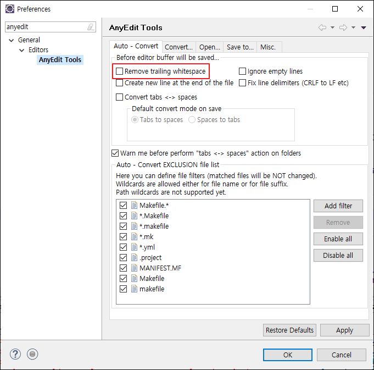The width and height of the screenshot is (374, 370).
Task: Open the help question mark icon
Action: pos(15,354)
